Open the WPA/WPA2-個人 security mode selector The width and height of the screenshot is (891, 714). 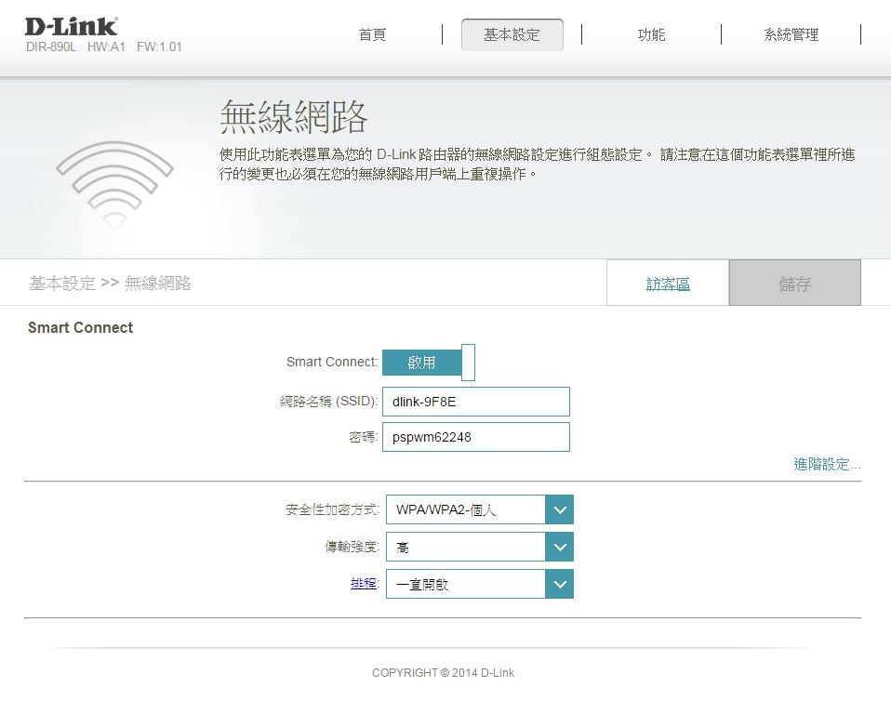[x=465, y=509]
